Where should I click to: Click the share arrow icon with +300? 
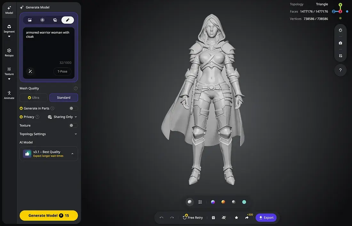tap(247, 217)
